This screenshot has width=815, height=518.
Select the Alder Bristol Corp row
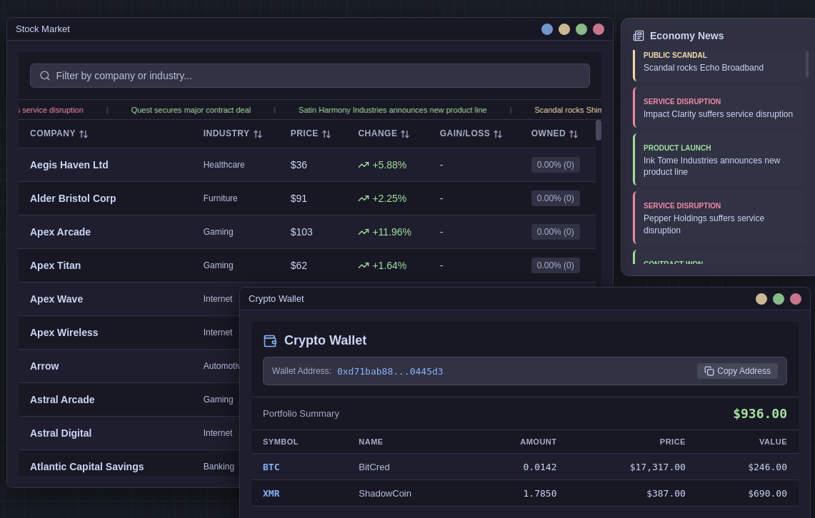306,198
